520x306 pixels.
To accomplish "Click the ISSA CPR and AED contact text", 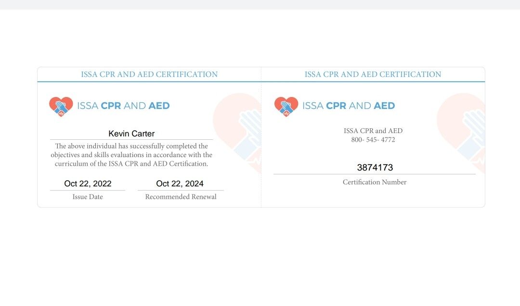I will coord(373,131).
